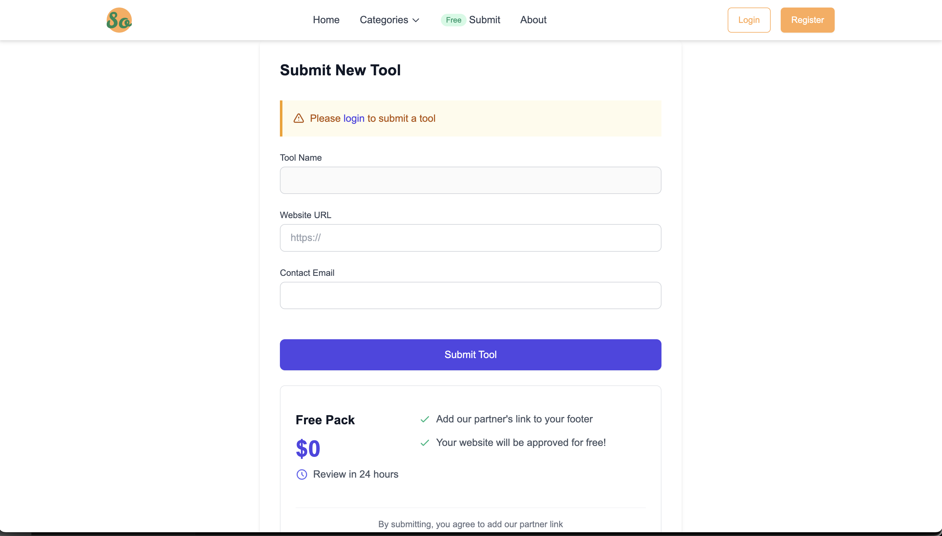The height and width of the screenshot is (536, 942).
Task: Focus the Contact Email input field
Action: click(x=470, y=295)
